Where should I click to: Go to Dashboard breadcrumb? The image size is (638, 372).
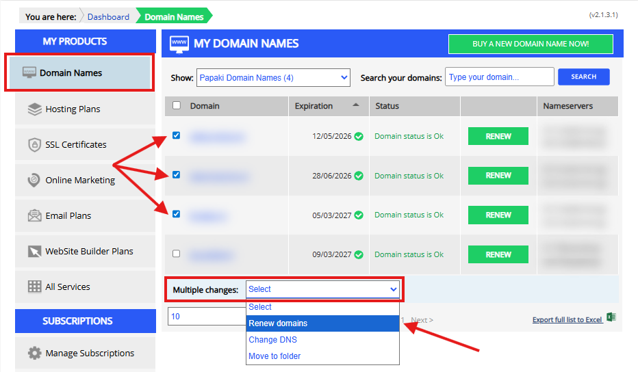click(x=108, y=16)
